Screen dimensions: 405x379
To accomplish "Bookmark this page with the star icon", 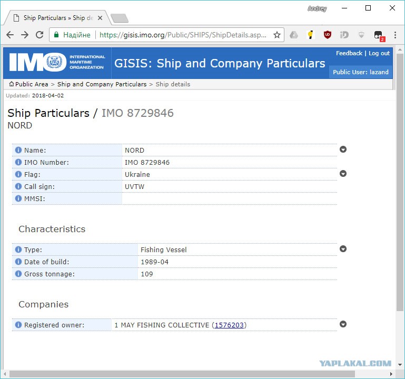I will click(x=277, y=35).
